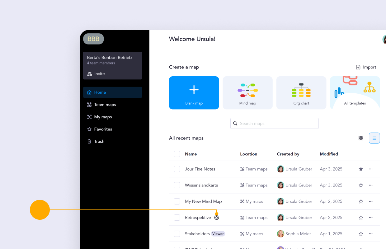The height and width of the screenshot is (249, 386).
Task: Open more options for Wissenslandkarte
Action: [371, 185]
